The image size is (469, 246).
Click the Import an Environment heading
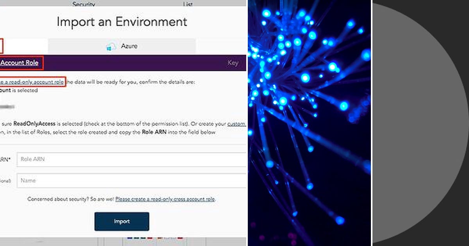pyautogui.click(x=122, y=22)
